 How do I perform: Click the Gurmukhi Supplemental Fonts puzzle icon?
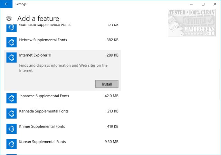pos(11,27)
